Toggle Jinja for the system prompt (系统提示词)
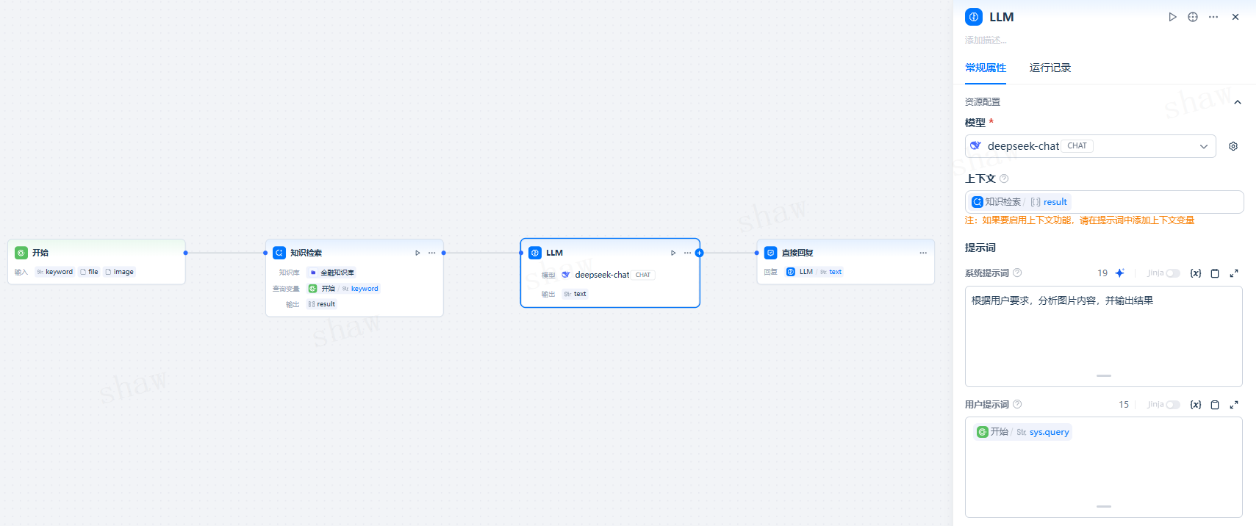 pyautogui.click(x=1172, y=273)
